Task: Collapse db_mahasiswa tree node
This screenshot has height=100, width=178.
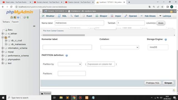Action: pos(6,44)
